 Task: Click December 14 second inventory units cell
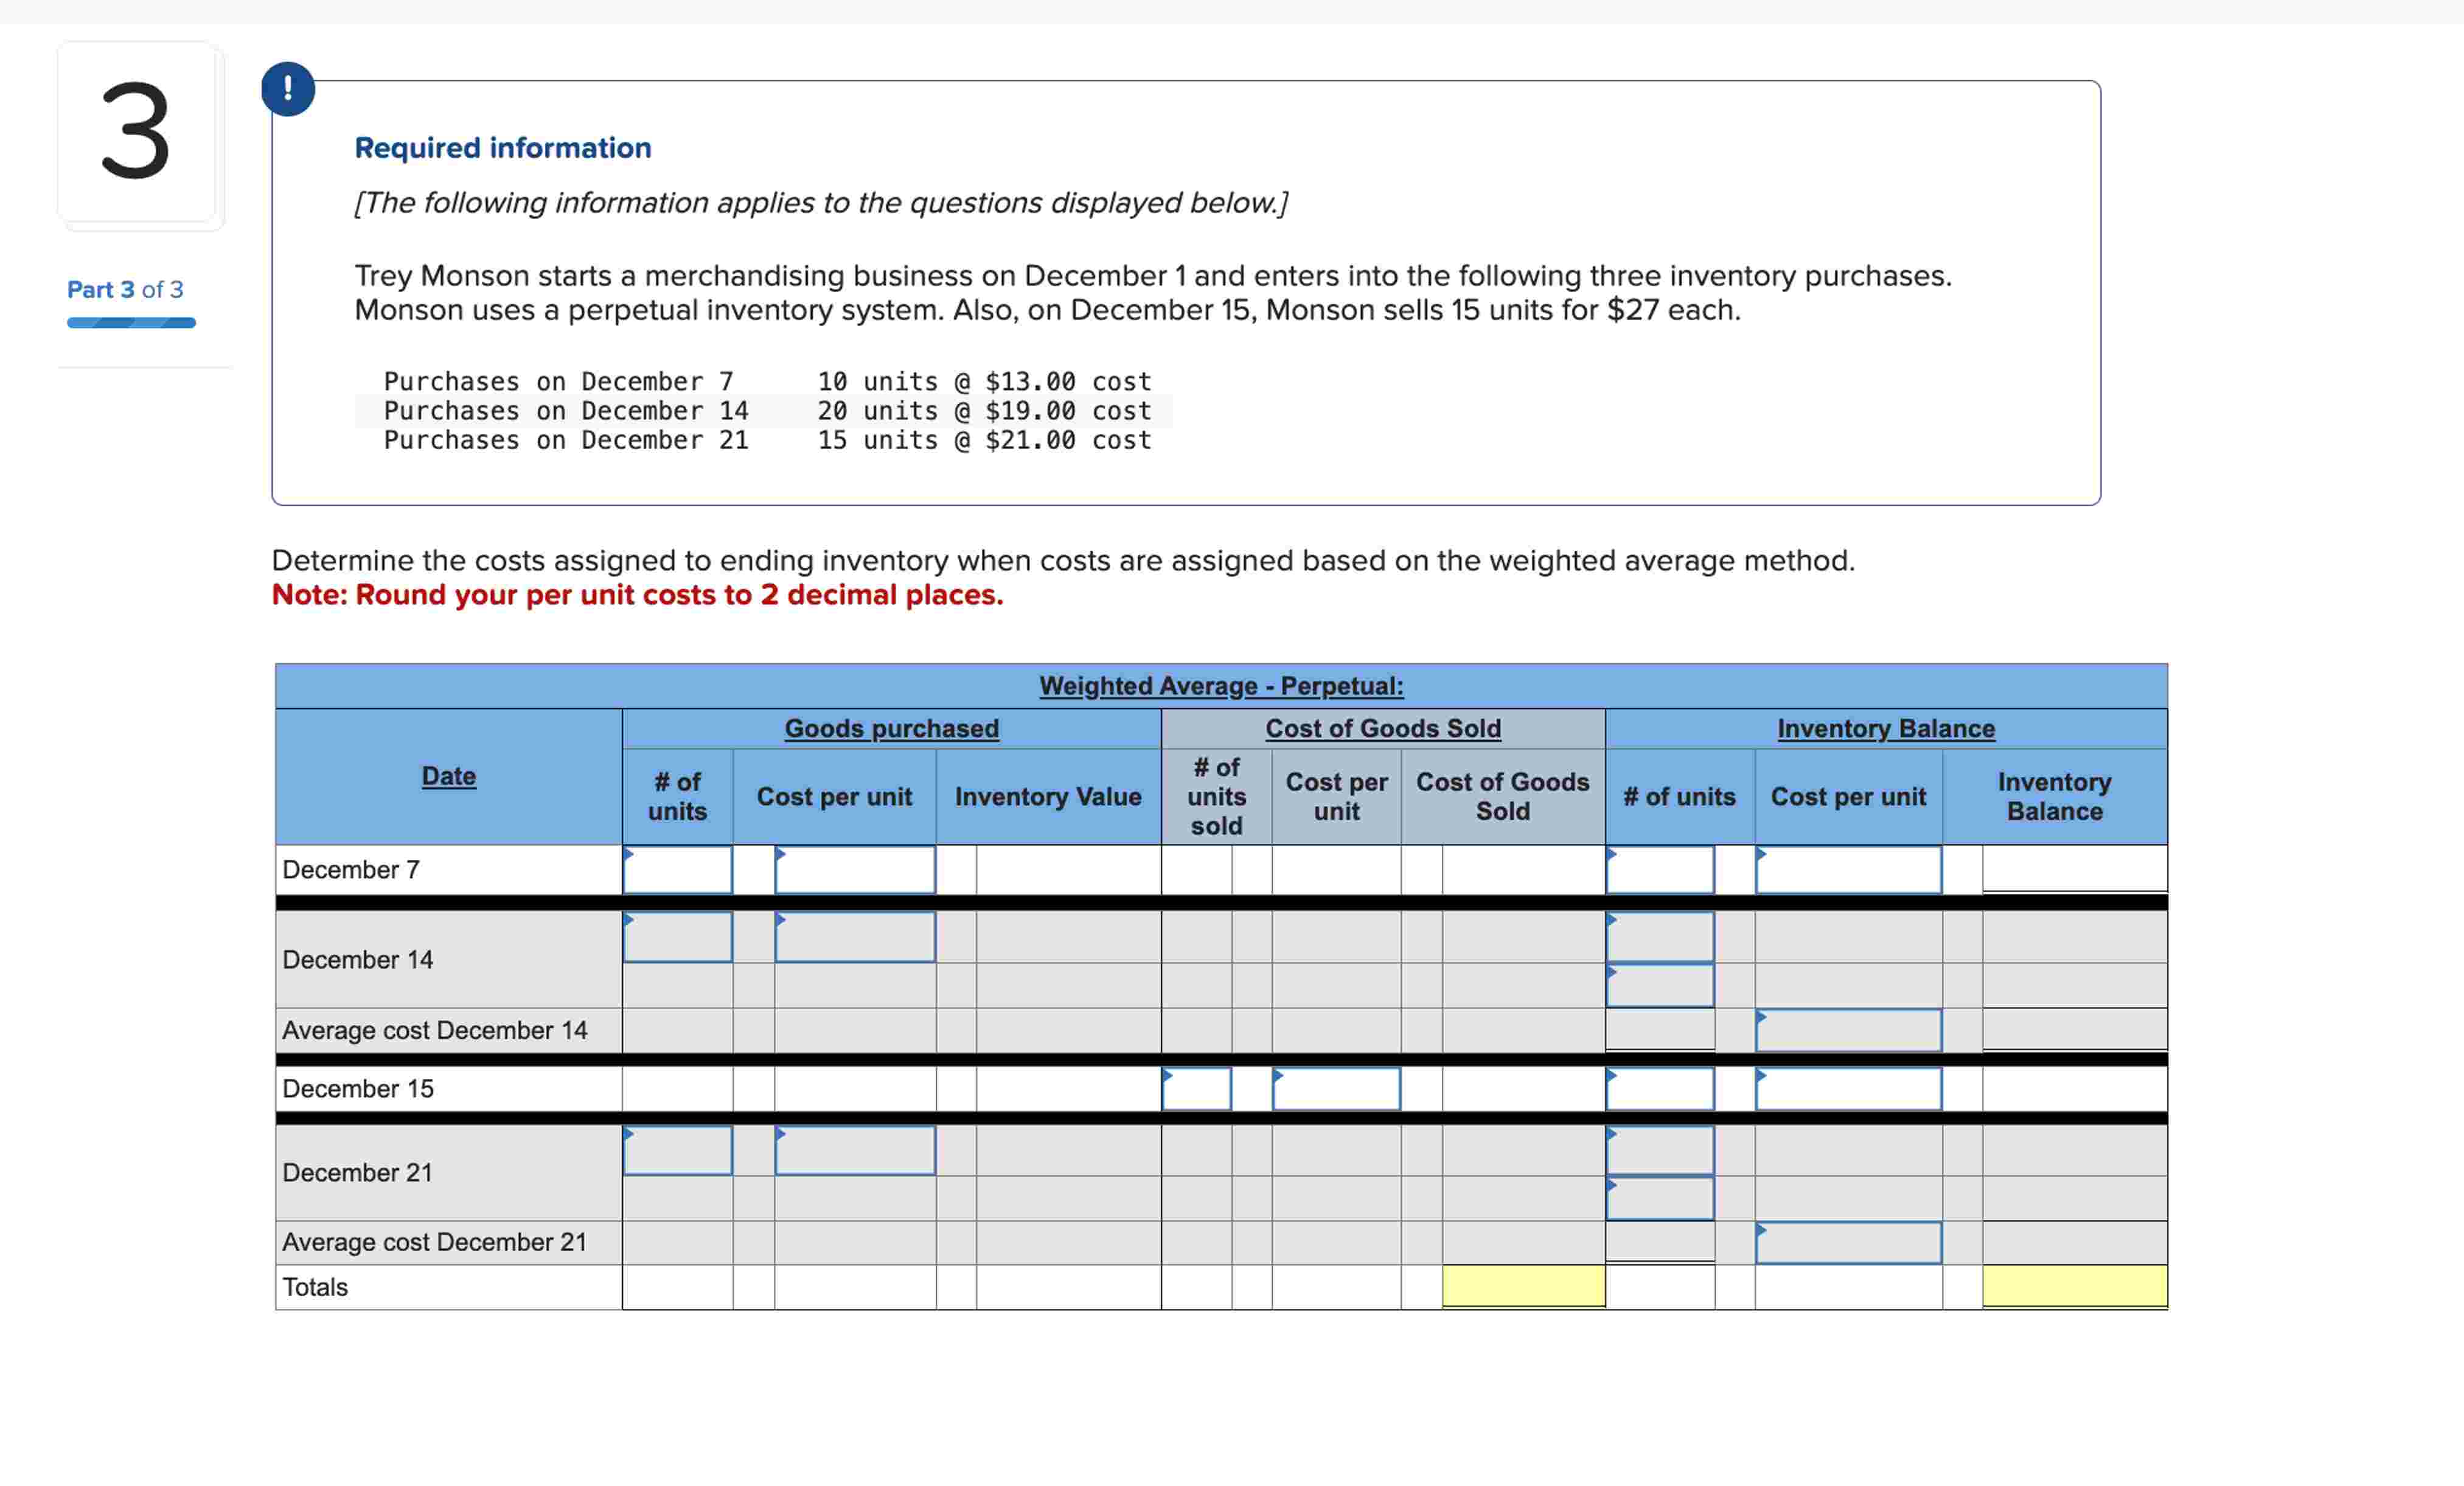tap(1659, 985)
